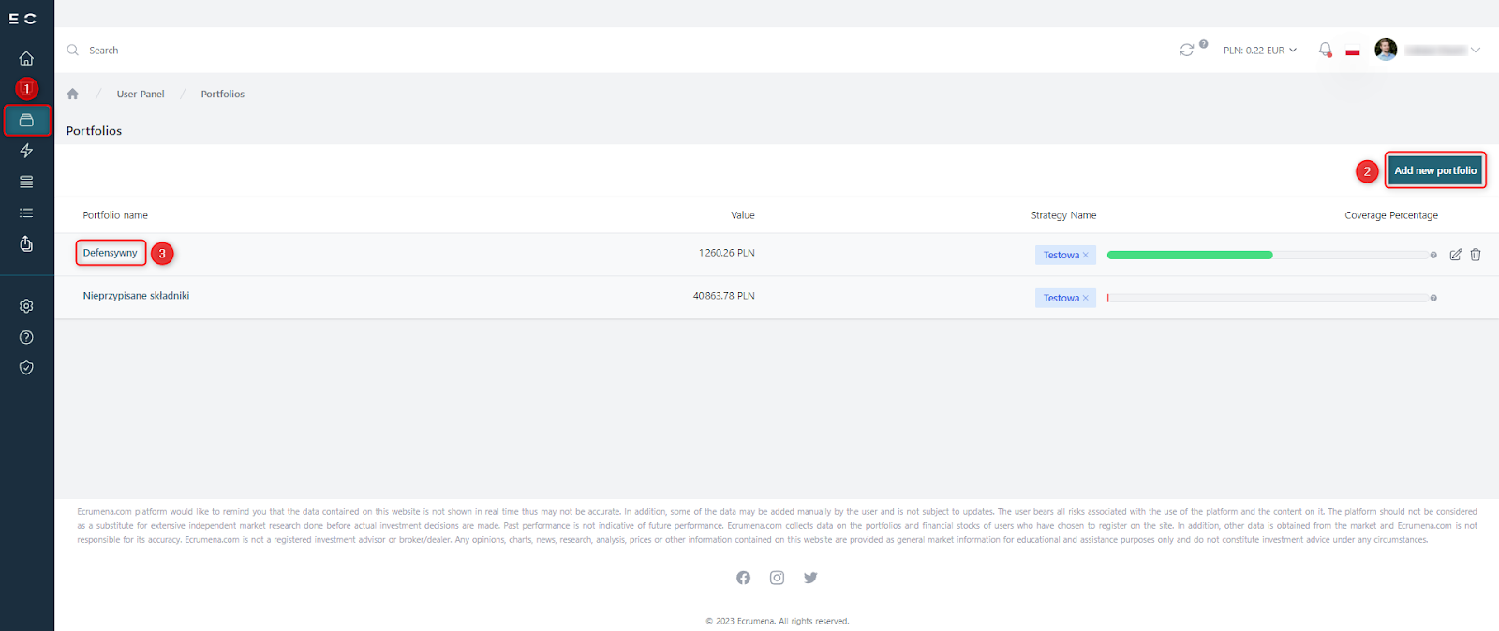Image resolution: width=1499 pixels, height=631 pixels.
Task: Click the Add new portfolio button
Action: [1434, 170]
